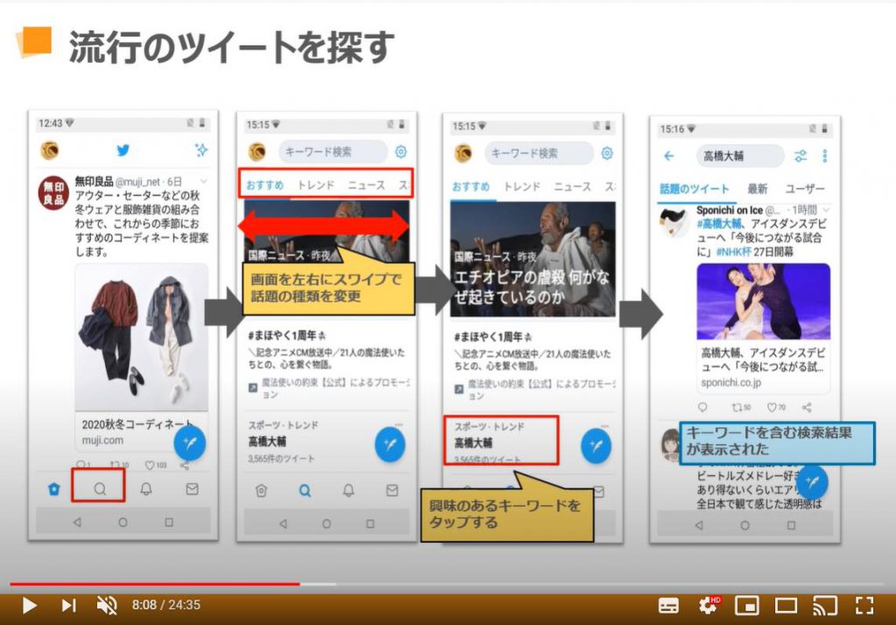Viewport: 896px width, 625px height.
Task: Cast video to a TV
Action: click(x=824, y=605)
